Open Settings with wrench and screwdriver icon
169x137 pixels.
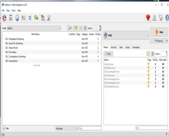[x=49, y=18]
